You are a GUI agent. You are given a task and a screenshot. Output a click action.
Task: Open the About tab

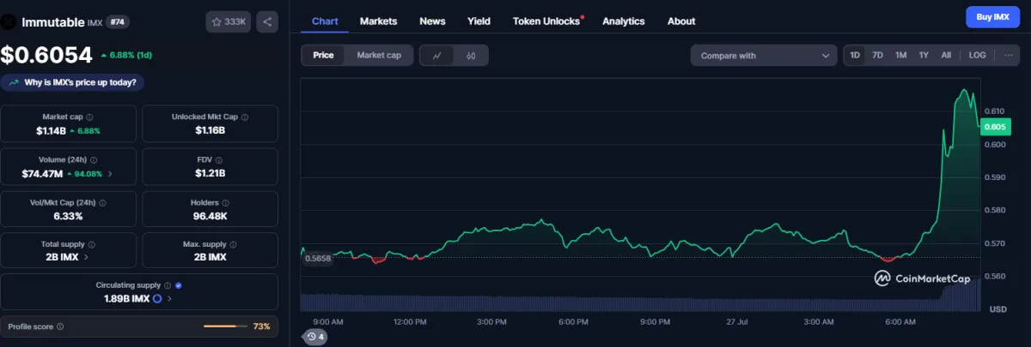[681, 21]
